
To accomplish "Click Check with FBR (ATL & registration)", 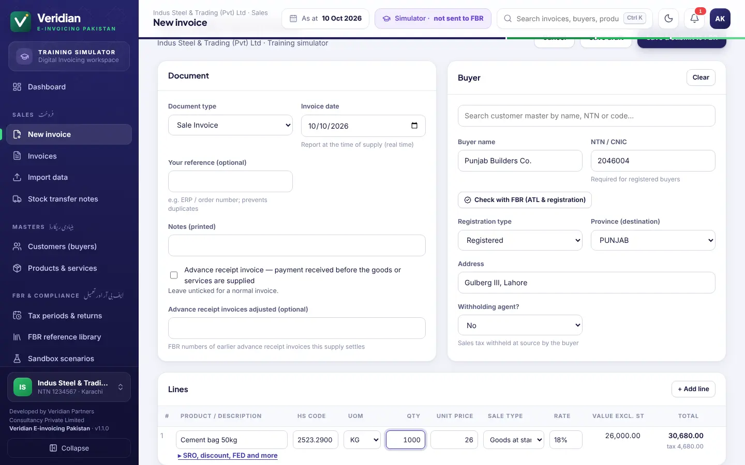I will click(525, 200).
